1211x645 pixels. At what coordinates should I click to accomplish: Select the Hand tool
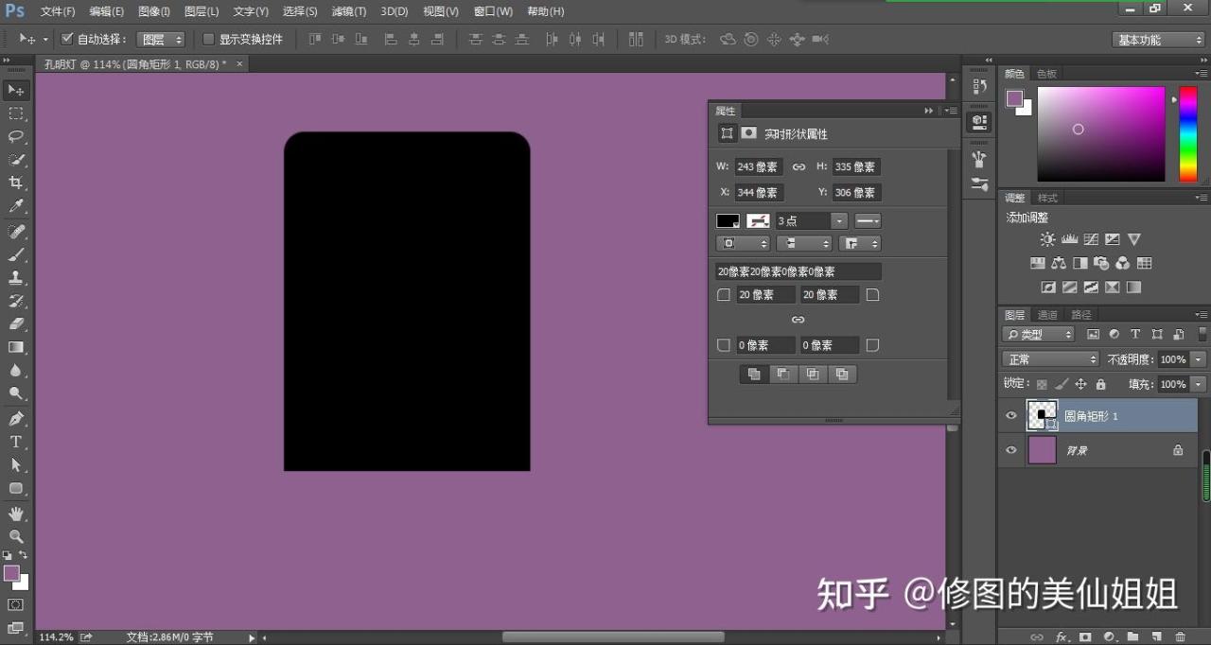click(x=16, y=514)
